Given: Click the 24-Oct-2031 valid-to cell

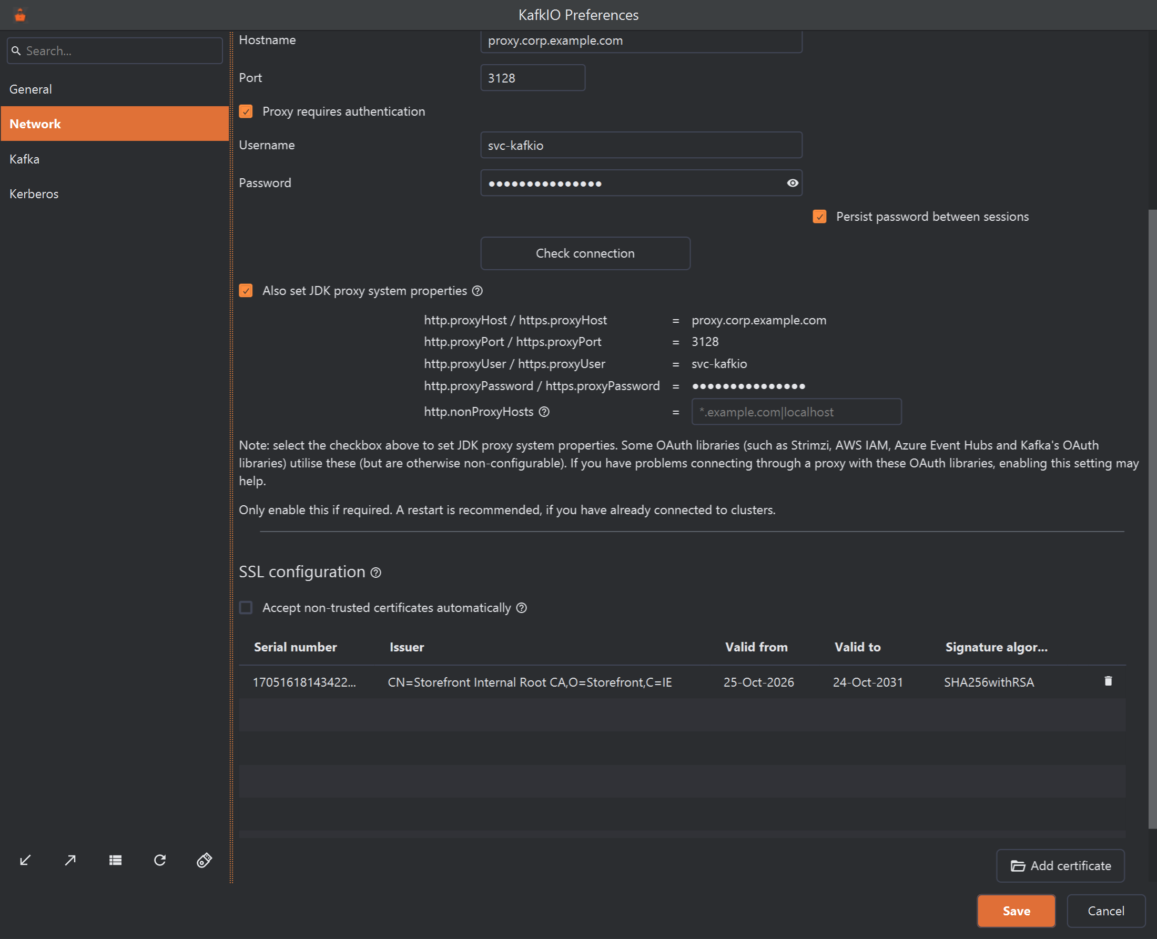Looking at the screenshot, I should click(868, 682).
